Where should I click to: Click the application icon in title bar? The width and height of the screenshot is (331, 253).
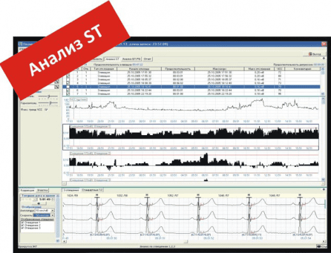click(20, 44)
